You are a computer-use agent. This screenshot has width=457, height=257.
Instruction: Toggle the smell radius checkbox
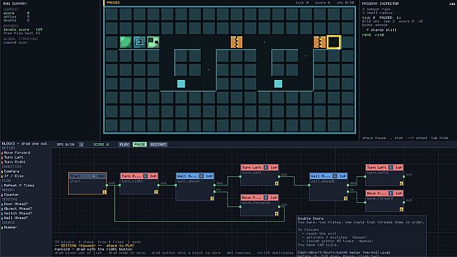[364, 13]
